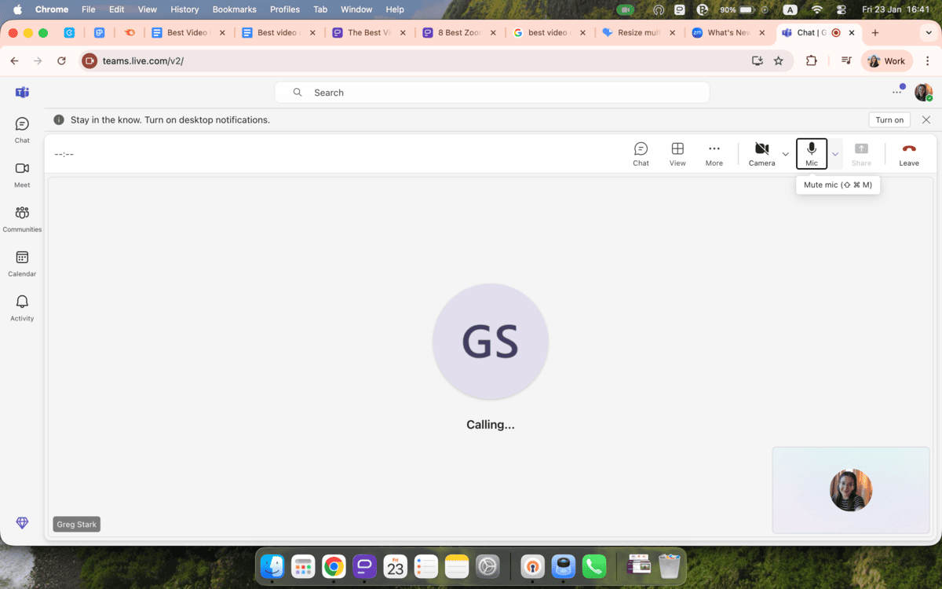Open the Bookmarks menu in the menu bar
942x589 pixels.
point(234,9)
